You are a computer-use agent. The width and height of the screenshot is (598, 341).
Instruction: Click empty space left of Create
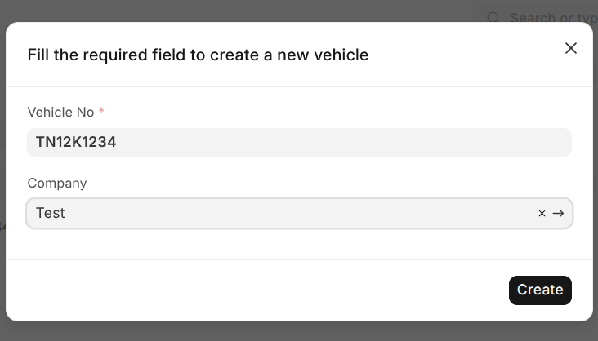[327, 290]
